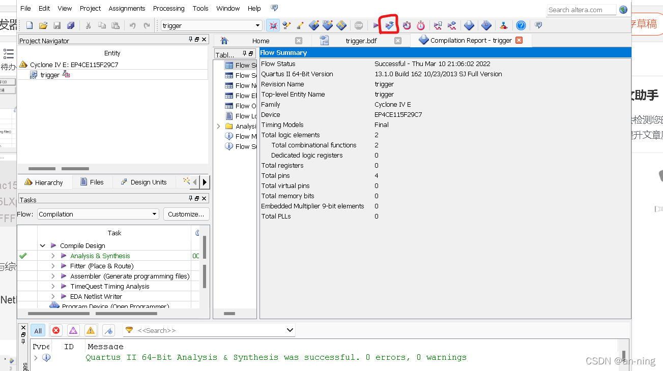663x371 pixels.
Task: Pin the Tasks panel
Action: [x=191, y=199]
